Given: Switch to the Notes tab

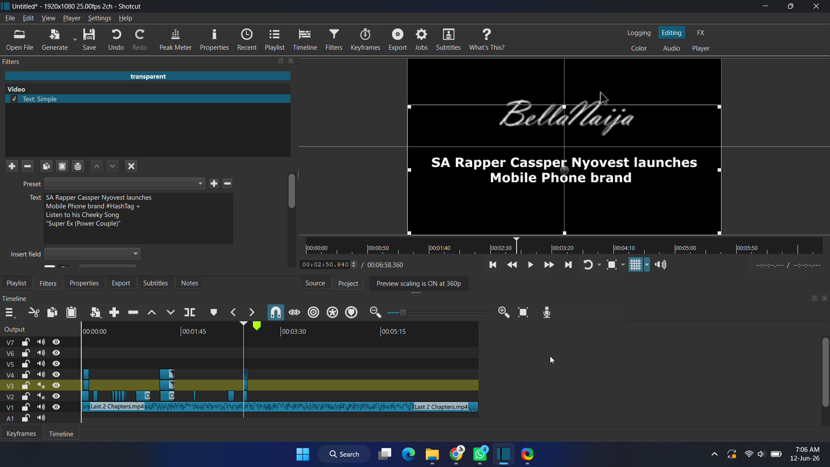Looking at the screenshot, I should [189, 283].
